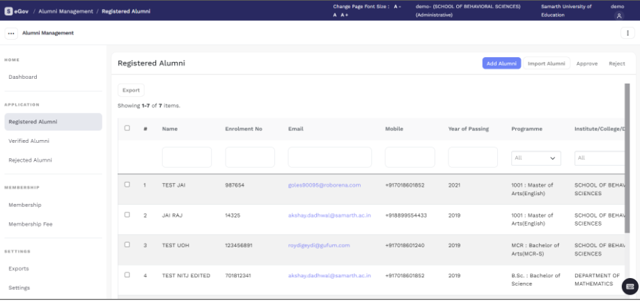Toggle the select-all checkbox in table header
640x301 pixels.
(x=127, y=128)
